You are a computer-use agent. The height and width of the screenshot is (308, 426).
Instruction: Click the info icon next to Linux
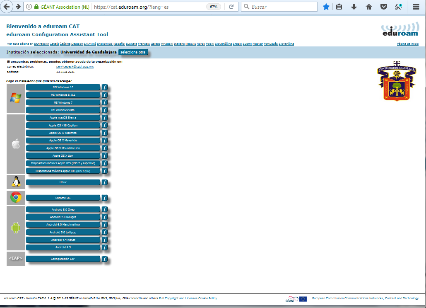[x=105, y=182]
